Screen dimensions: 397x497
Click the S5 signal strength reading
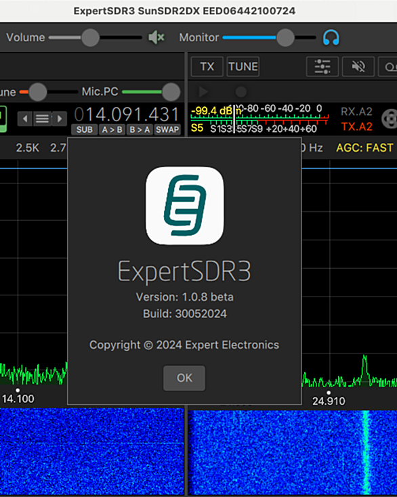coord(197,128)
